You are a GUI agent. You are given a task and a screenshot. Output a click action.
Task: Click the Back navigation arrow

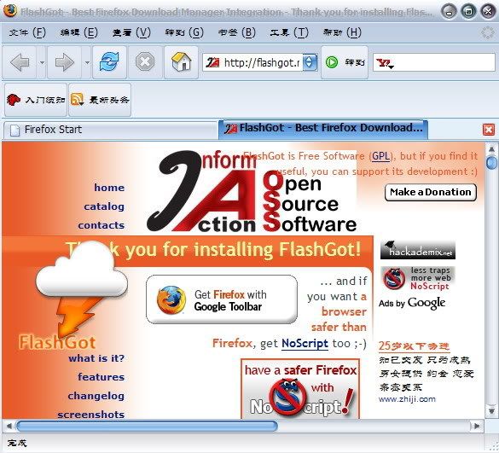20,62
